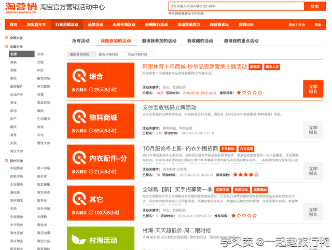Screen dimensions: 332x250
Task: Switch to the 我收藏的活动 tab
Action: 200,40
